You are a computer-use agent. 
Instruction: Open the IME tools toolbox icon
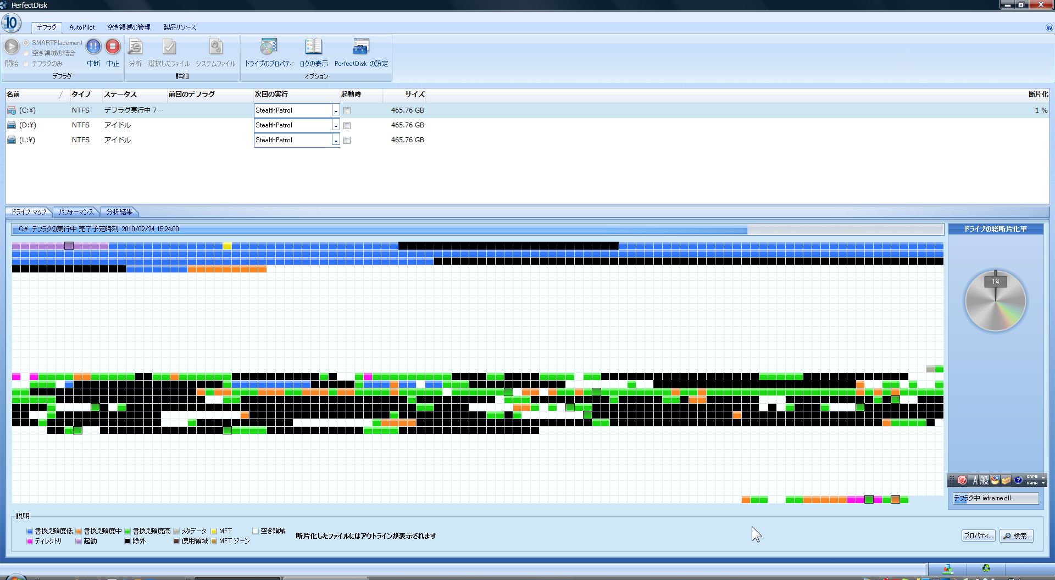coord(995,481)
